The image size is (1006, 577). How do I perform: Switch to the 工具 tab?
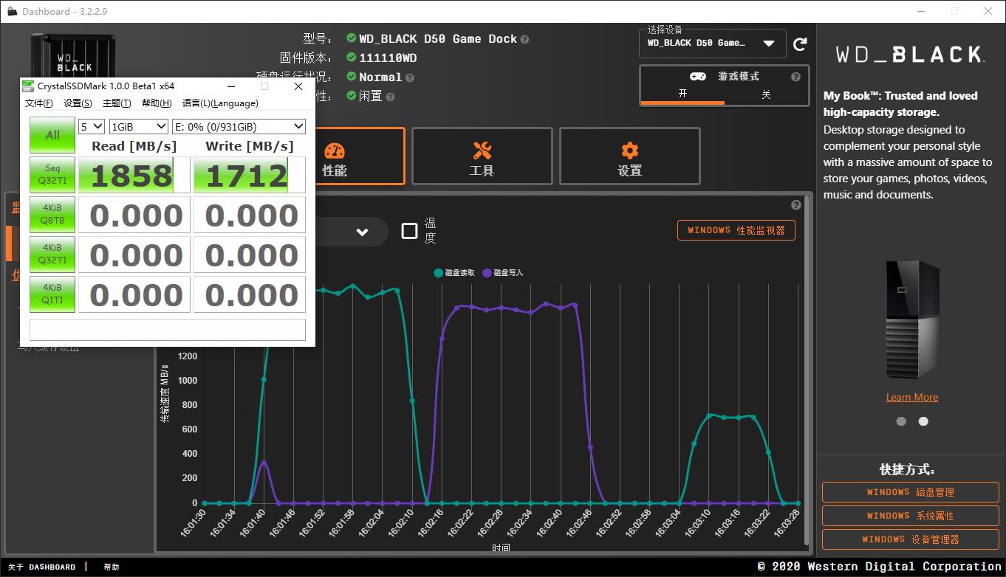click(482, 156)
